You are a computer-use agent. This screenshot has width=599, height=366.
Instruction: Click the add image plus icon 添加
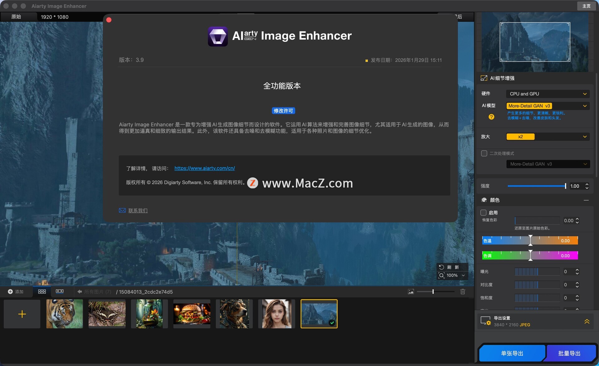[x=10, y=291]
